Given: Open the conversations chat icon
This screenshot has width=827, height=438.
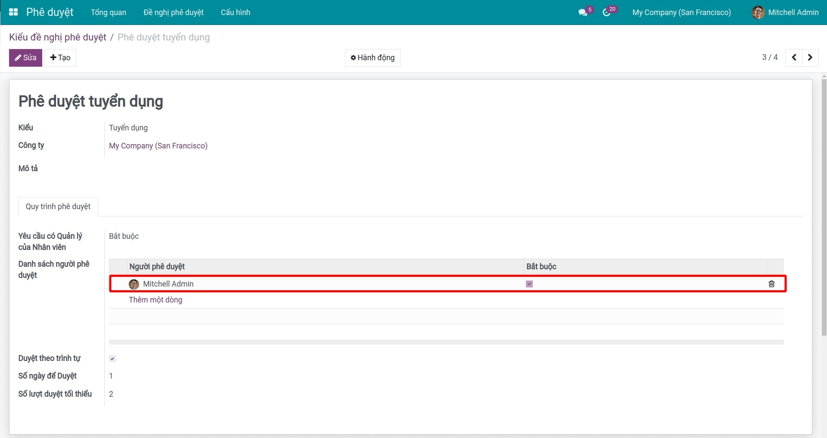Looking at the screenshot, I should tap(582, 12).
